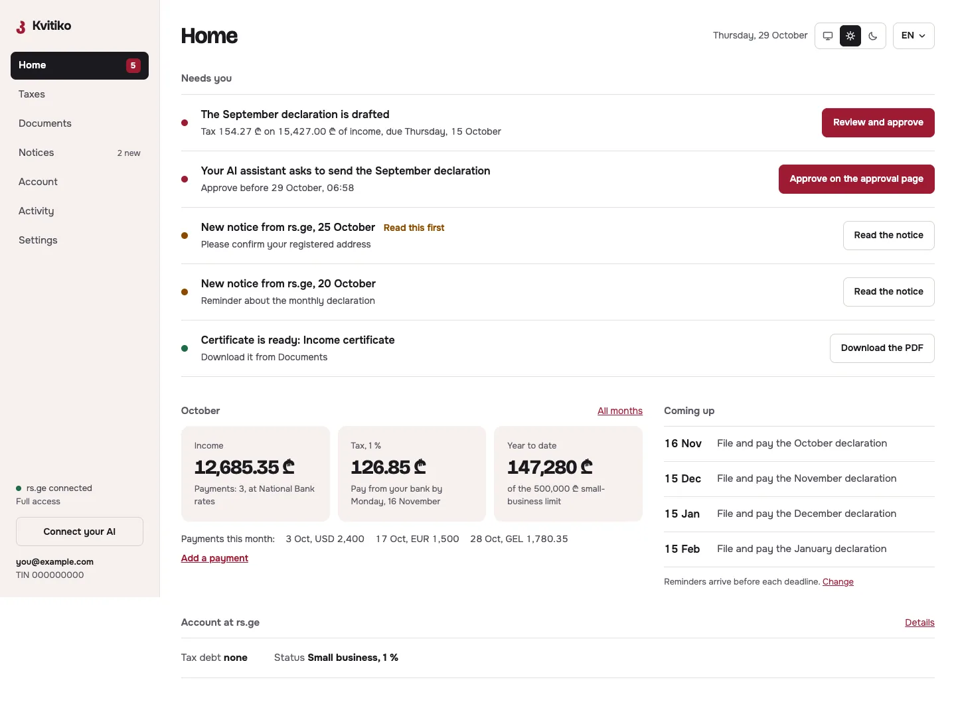Select the 15 Jan December declaration row
The height and width of the screenshot is (710, 956).
pyautogui.click(x=799, y=514)
